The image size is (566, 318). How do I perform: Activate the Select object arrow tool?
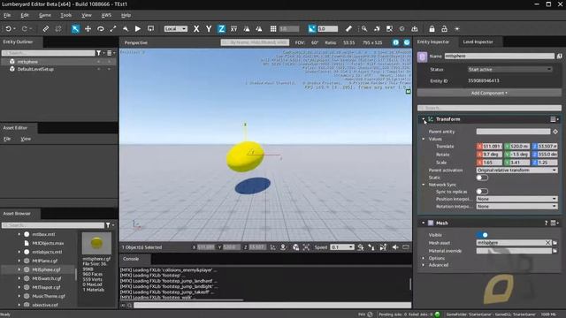pos(75,29)
